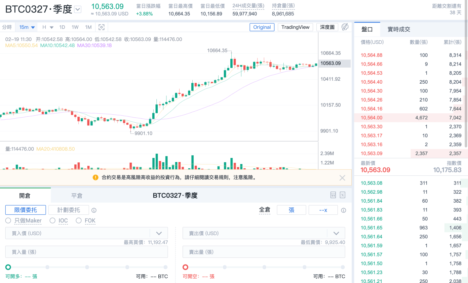
Task: Select the 1D chart interval
Action: click(x=62, y=27)
